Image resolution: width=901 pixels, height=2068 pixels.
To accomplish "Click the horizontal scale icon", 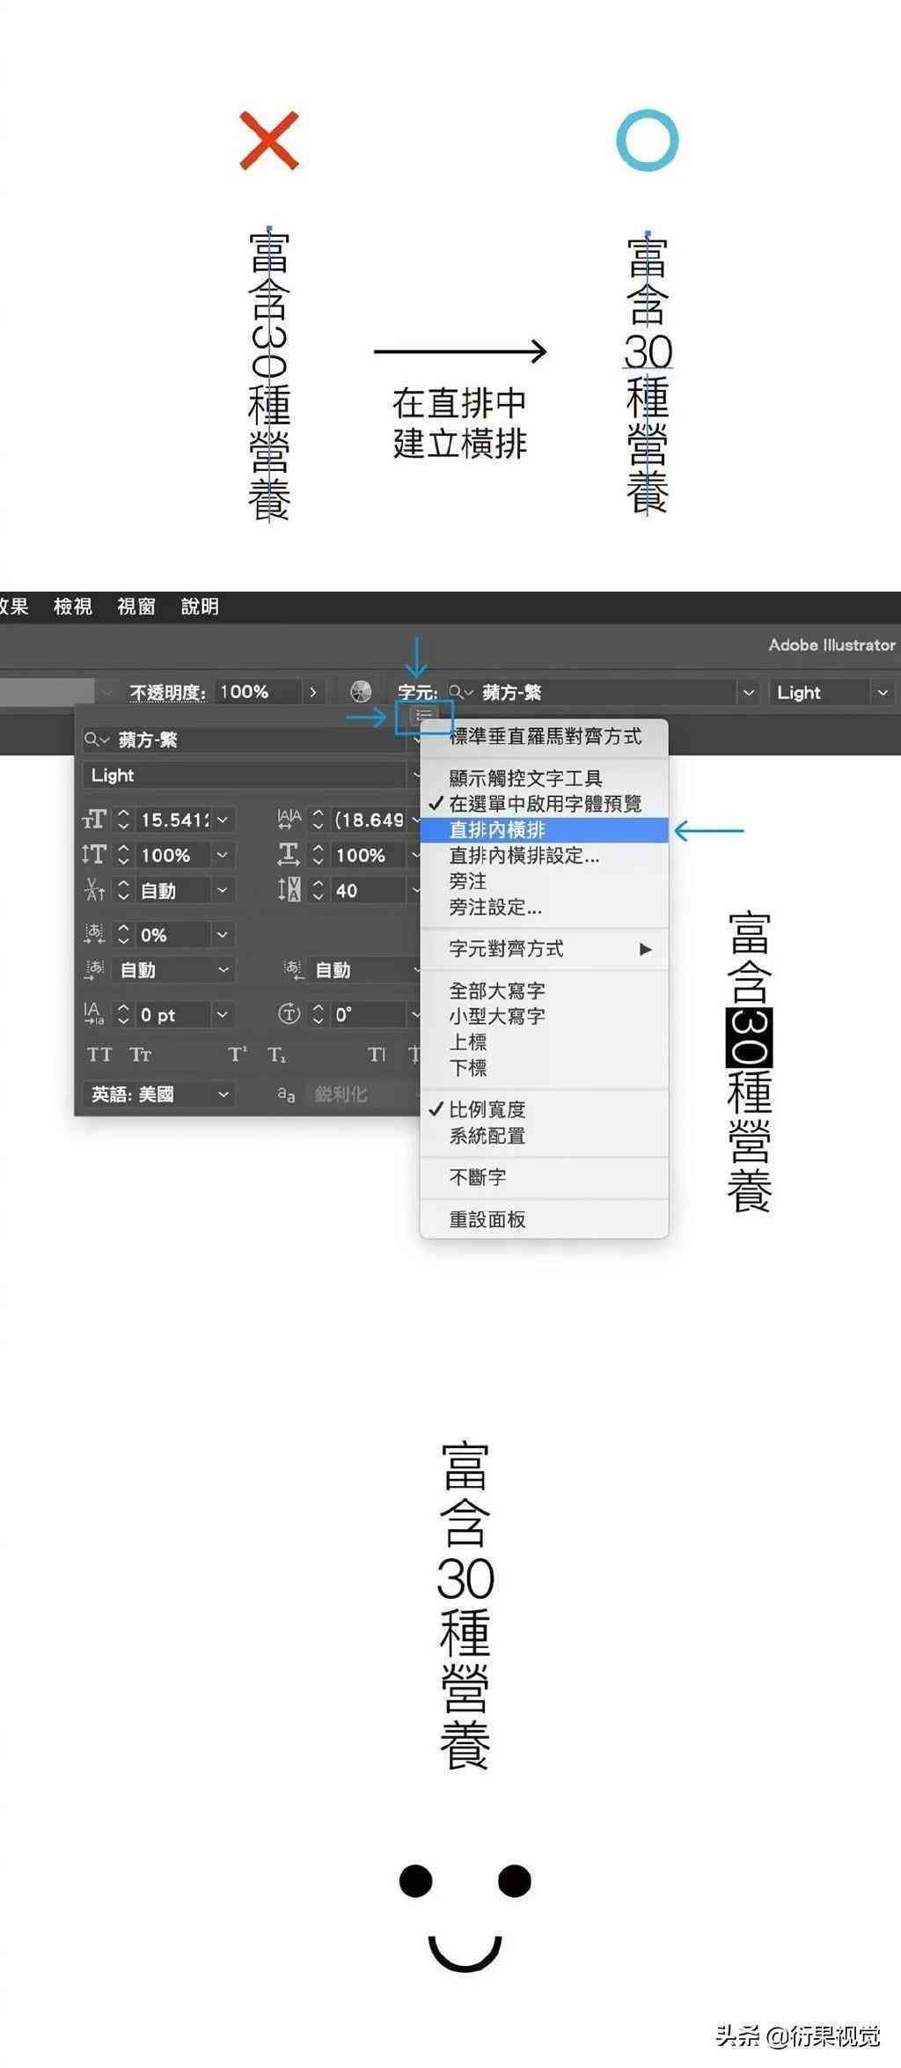I will 289,855.
